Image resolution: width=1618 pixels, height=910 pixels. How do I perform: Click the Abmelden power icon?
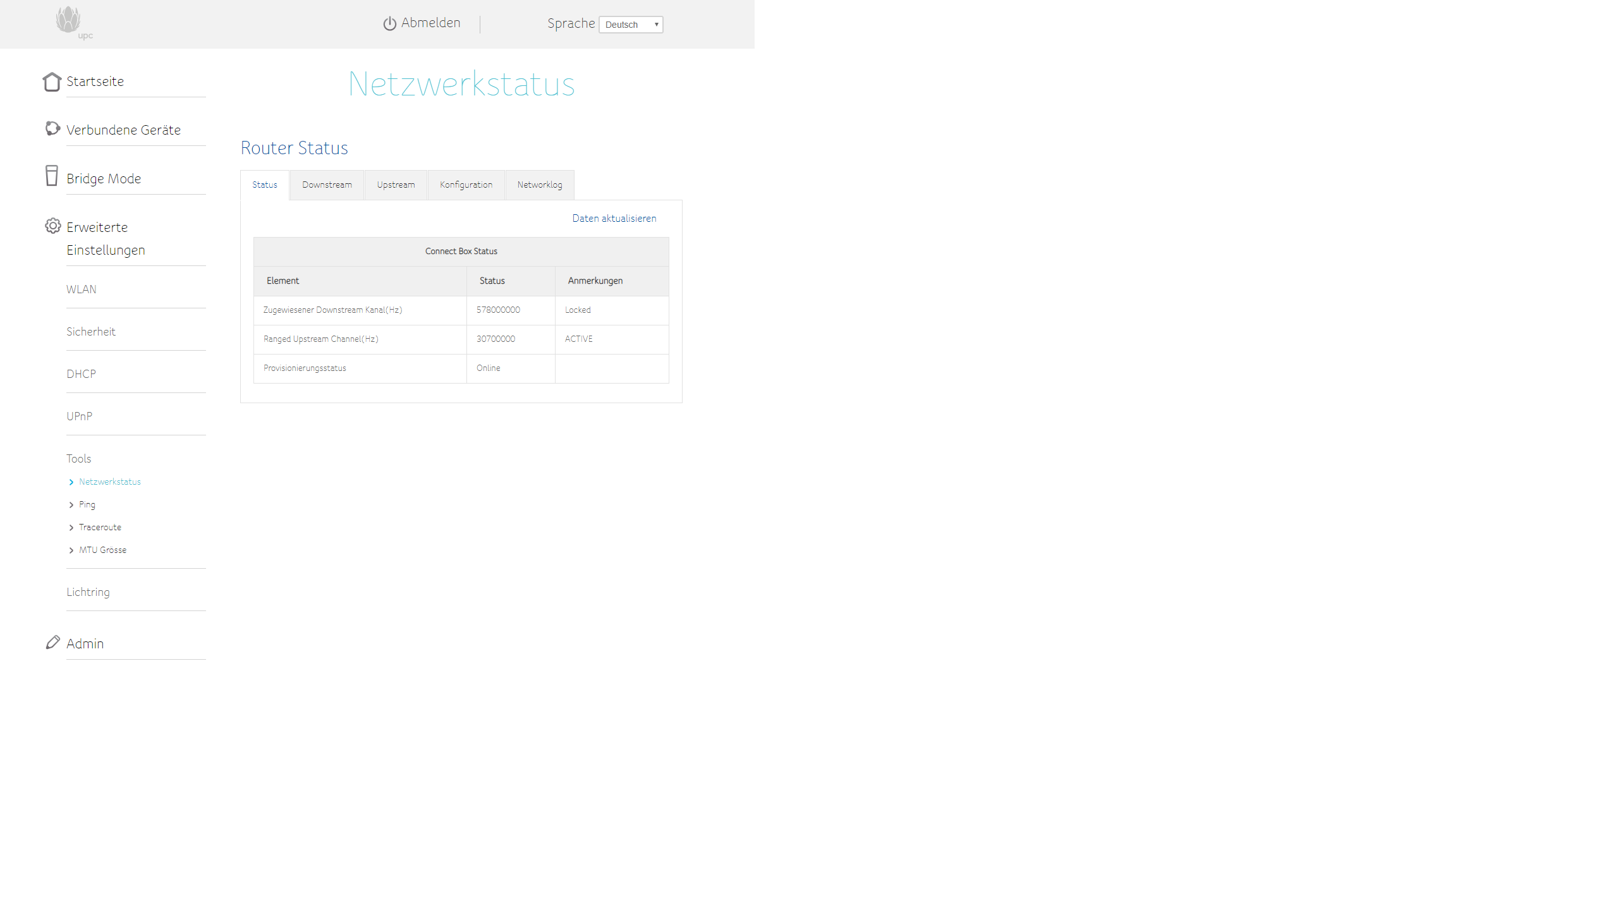389,23
